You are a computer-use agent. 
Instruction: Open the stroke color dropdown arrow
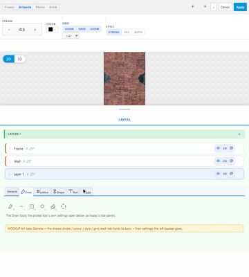click(55, 30)
